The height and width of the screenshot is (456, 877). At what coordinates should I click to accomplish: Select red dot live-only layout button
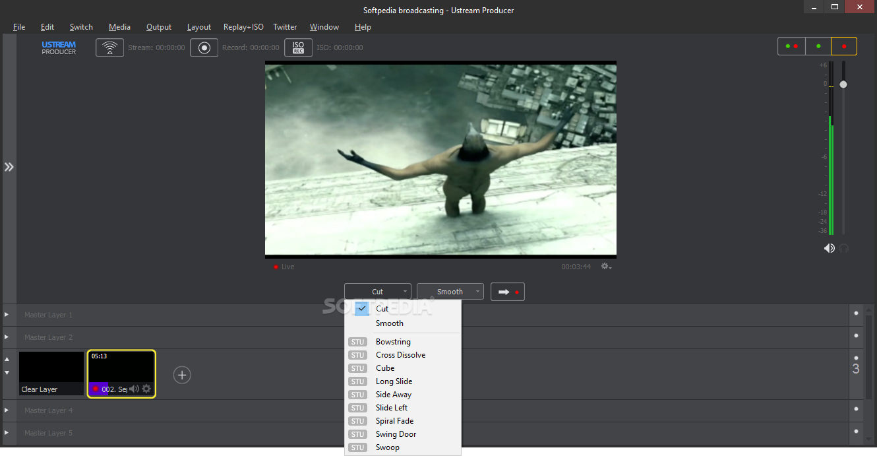point(844,46)
